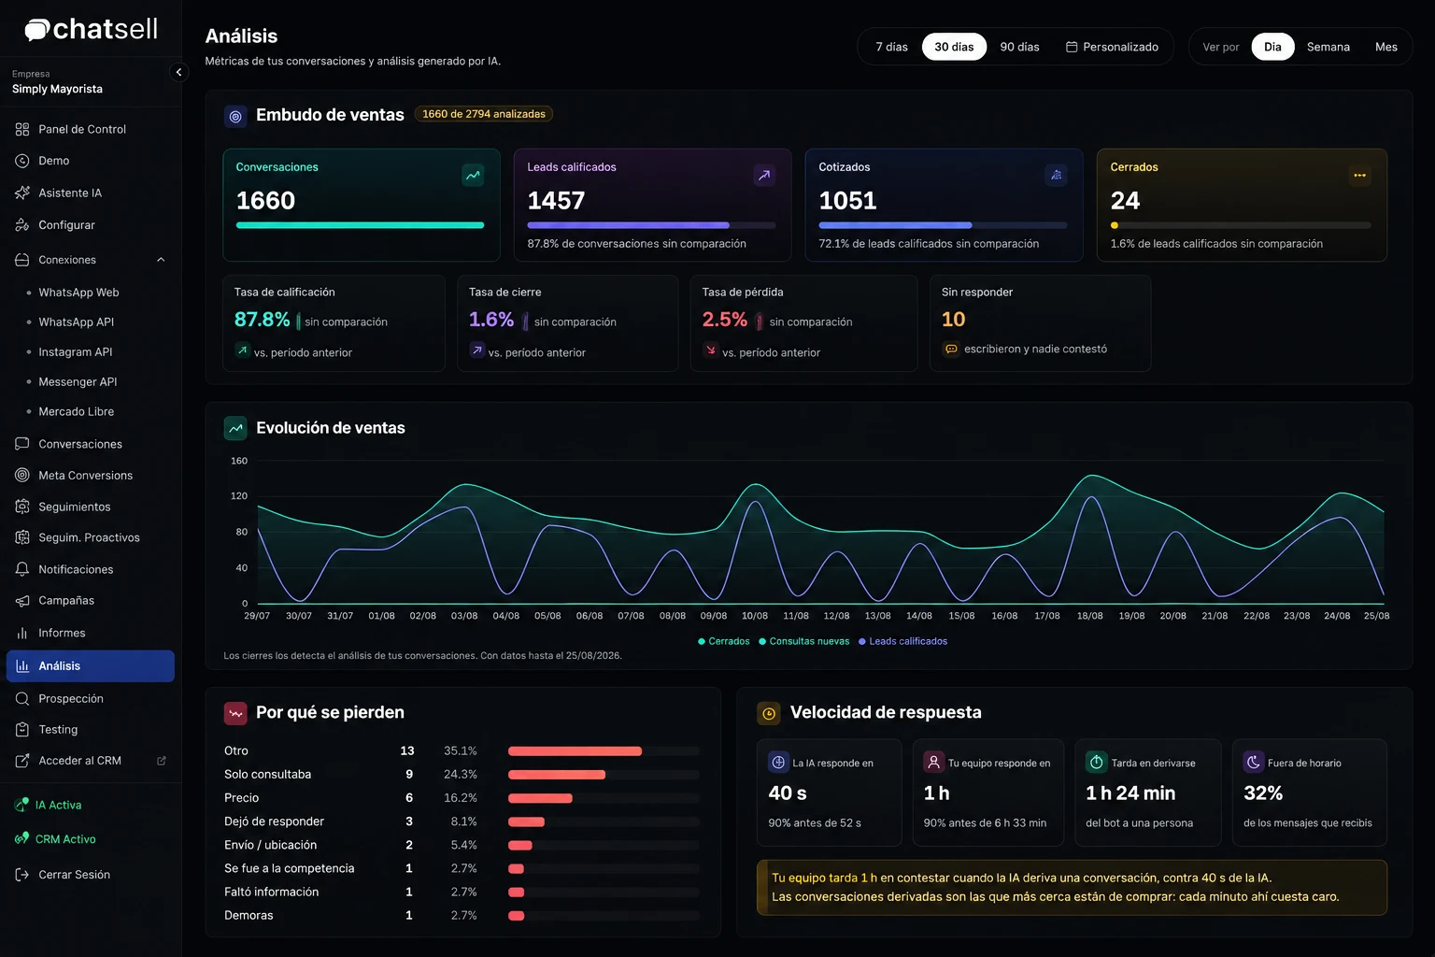Click the Embudo de ventas funnel icon

(x=235, y=116)
